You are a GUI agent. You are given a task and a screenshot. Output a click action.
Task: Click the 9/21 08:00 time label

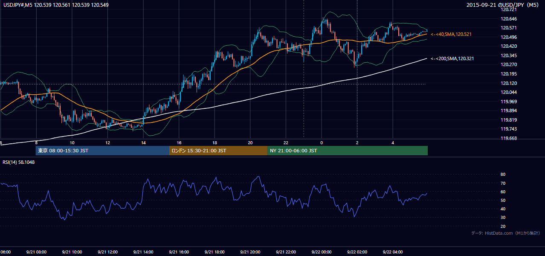coord(36,252)
